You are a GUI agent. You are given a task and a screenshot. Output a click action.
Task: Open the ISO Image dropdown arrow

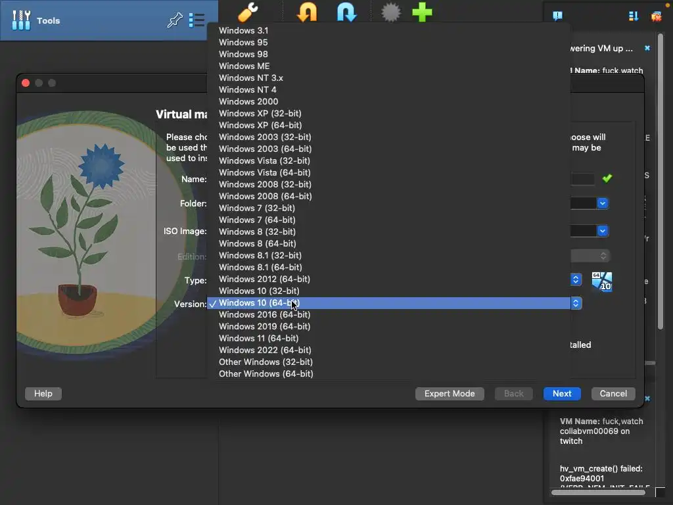tap(603, 231)
